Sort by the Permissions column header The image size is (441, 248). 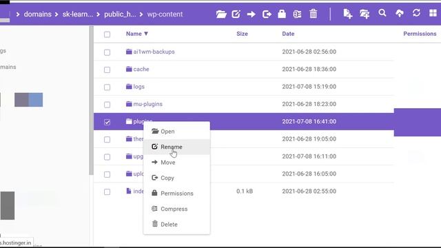[x=420, y=34]
